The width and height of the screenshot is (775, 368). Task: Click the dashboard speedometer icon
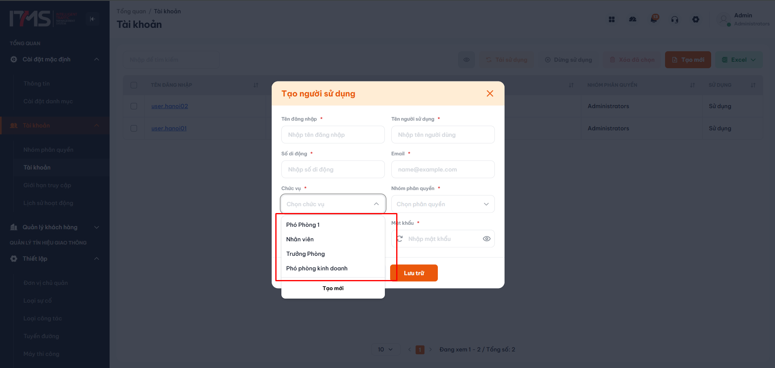coord(633,19)
